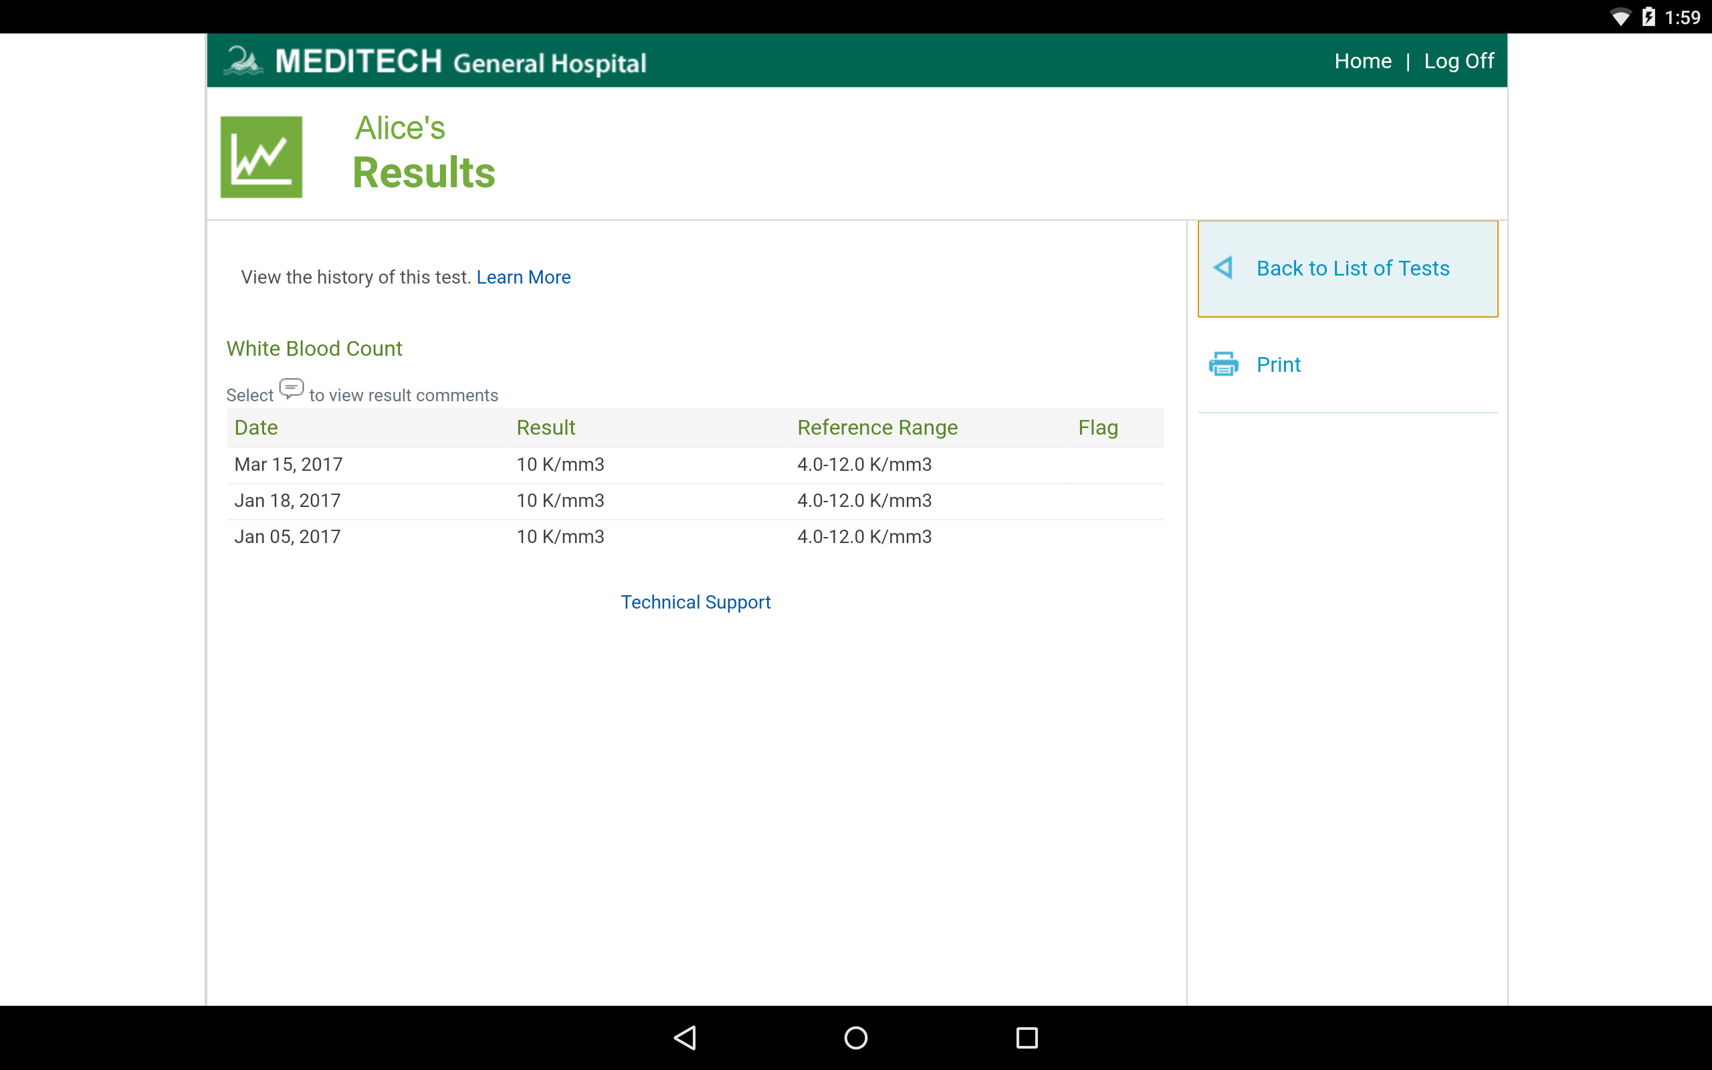Select Log Off in the header
This screenshot has width=1712, height=1070.
[1458, 61]
